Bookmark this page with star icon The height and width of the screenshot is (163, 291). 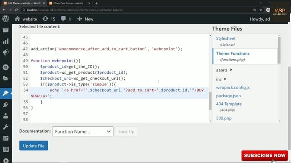coord(261,10)
